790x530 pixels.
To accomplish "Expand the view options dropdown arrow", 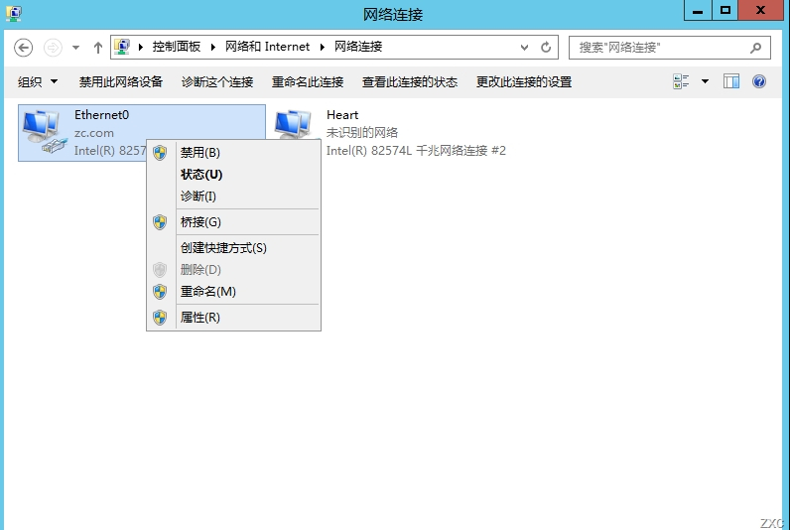I will 705,81.
